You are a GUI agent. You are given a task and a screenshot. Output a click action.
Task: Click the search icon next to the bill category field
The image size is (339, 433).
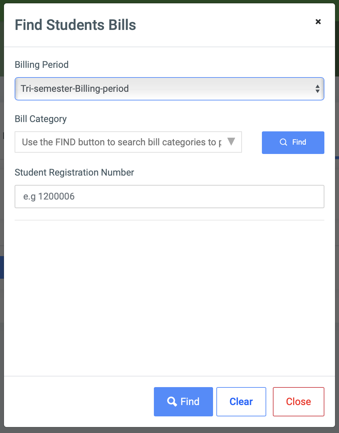(x=283, y=142)
